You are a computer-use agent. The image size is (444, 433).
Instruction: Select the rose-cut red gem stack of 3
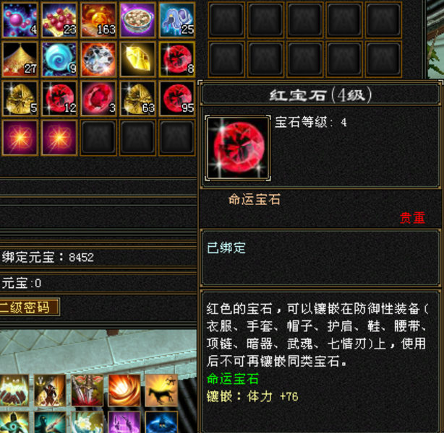point(98,98)
